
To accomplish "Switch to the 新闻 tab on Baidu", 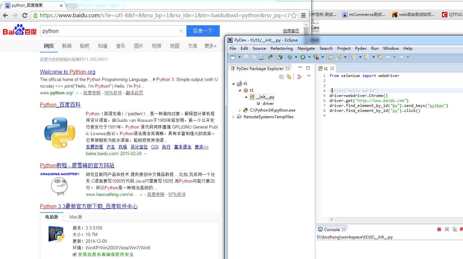I will point(67,46).
